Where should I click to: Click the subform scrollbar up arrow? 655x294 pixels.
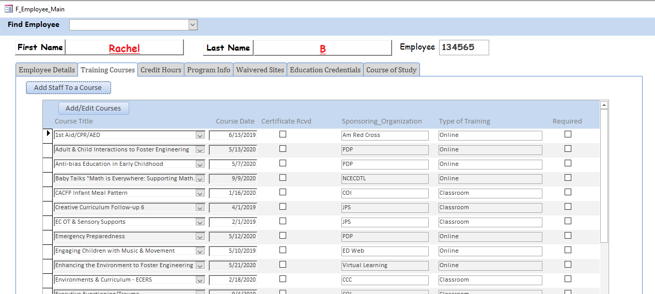604,105
